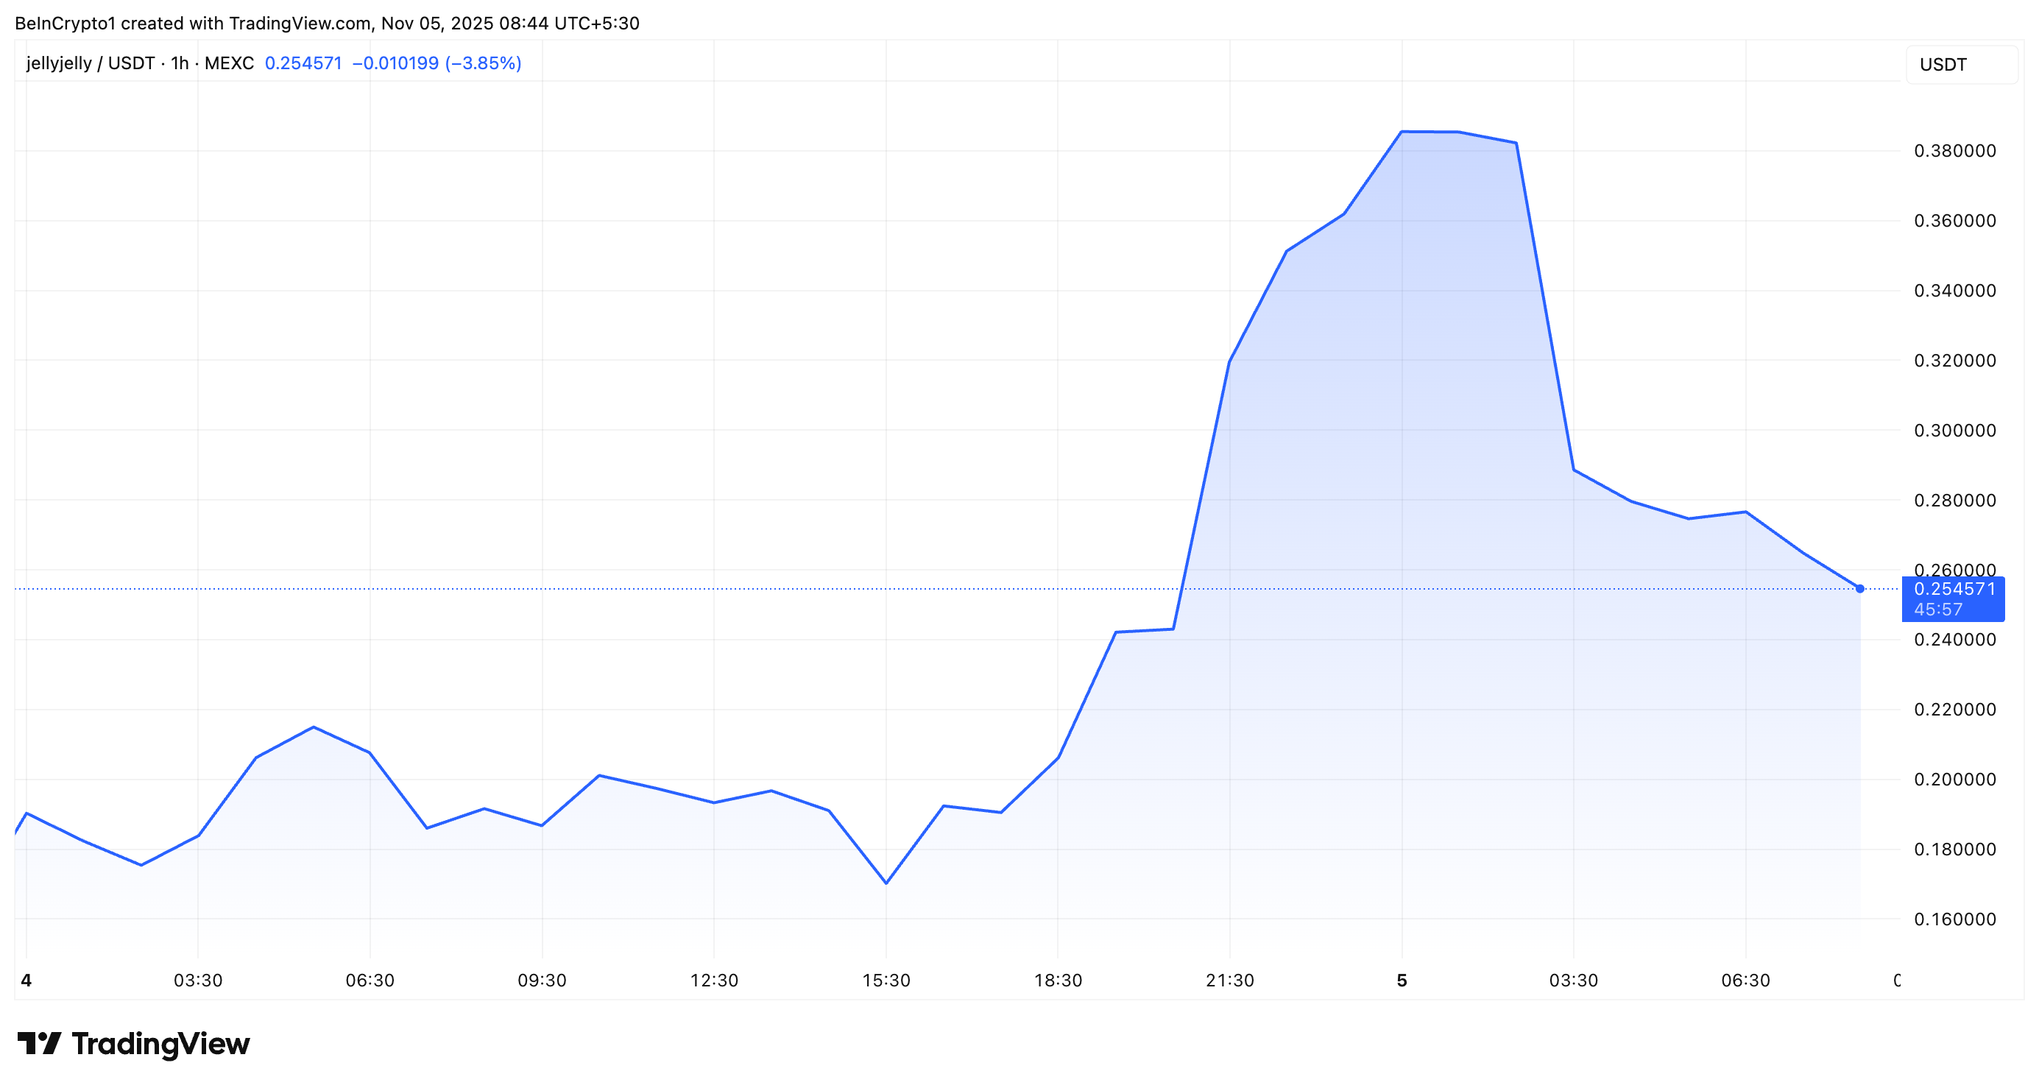Click the TradingView logo icon

point(39,1043)
